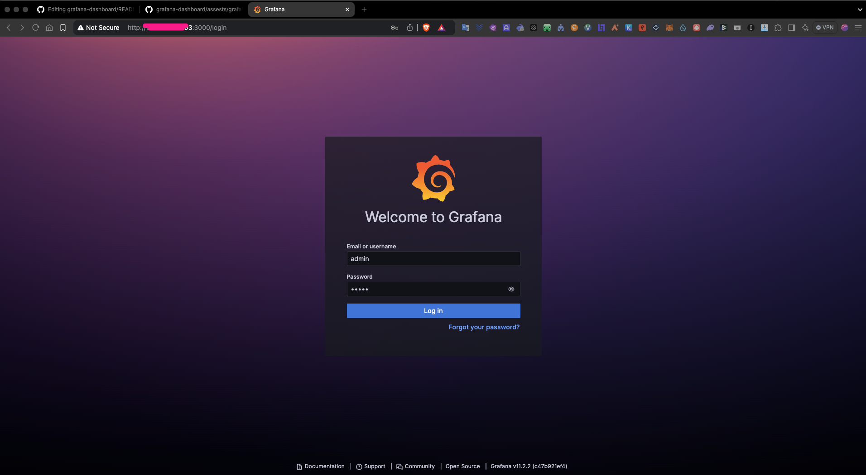Open the green V extension
Viewport: 866px width, 475px height.
point(588,28)
